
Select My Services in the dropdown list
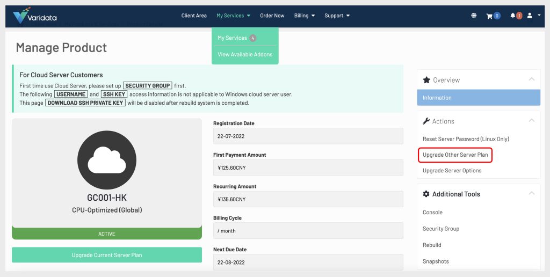tap(233, 38)
